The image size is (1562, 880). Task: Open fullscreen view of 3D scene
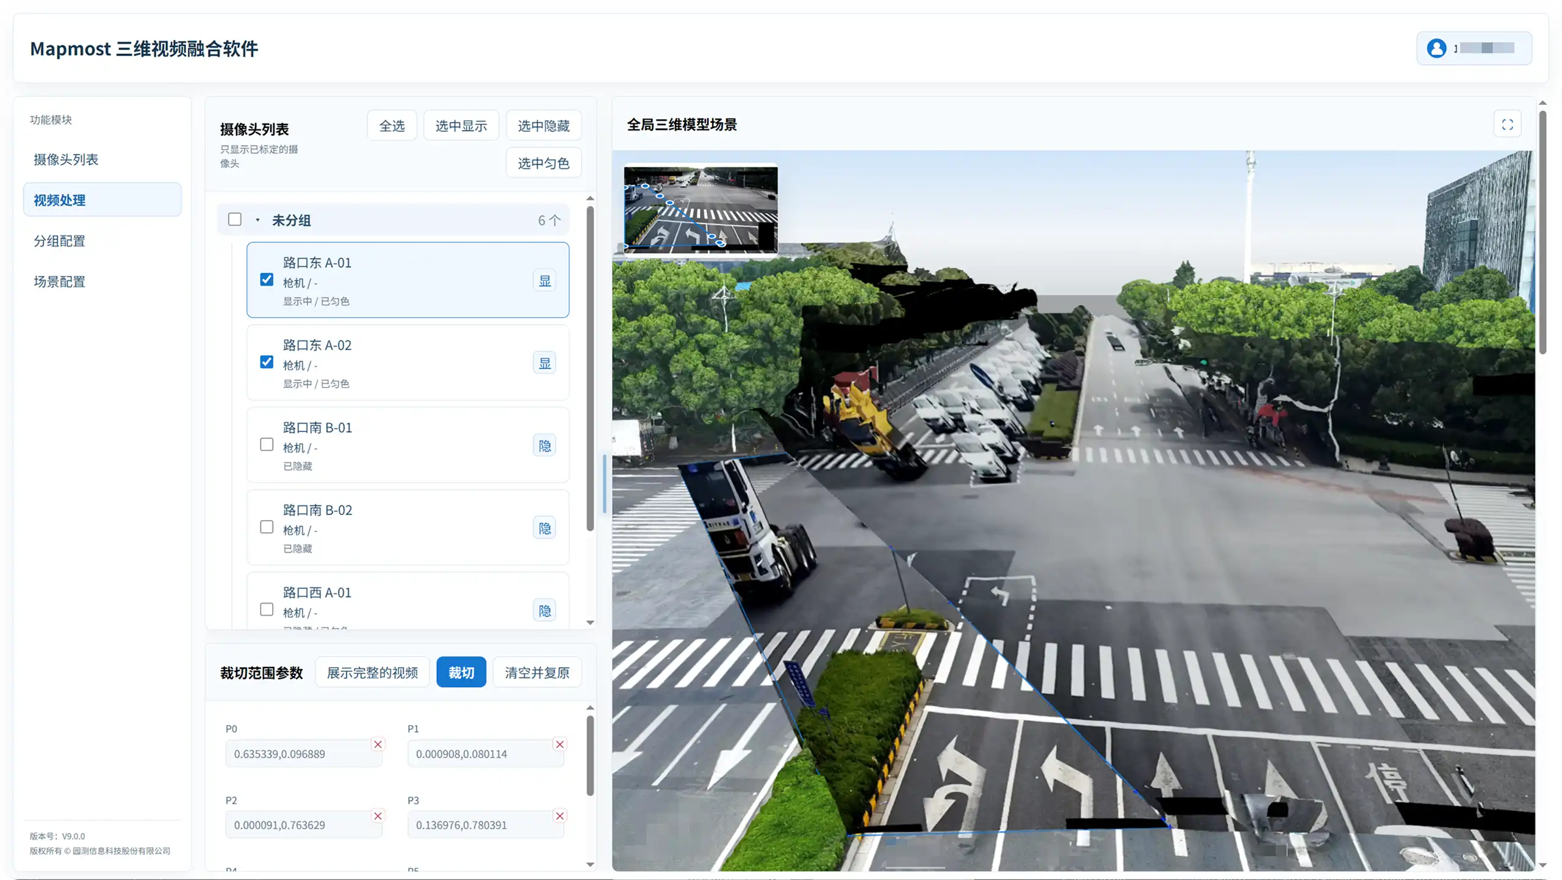point(1507,124)
